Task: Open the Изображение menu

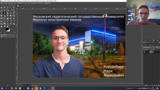Action: [x=20, y=3]
